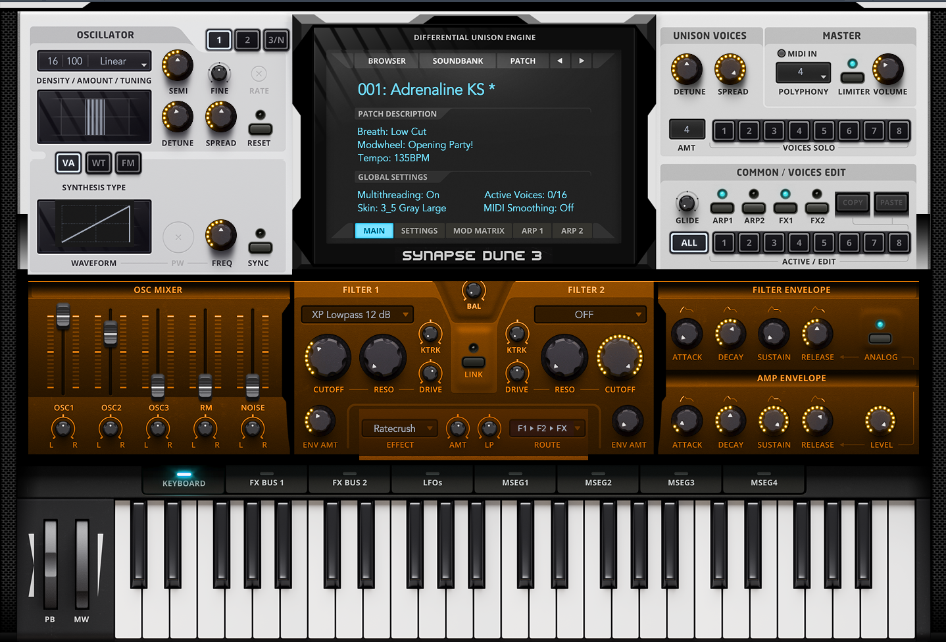Click the oscillator SPREAD knob
This screenshot has height=642, width=946.
point(221,118)
